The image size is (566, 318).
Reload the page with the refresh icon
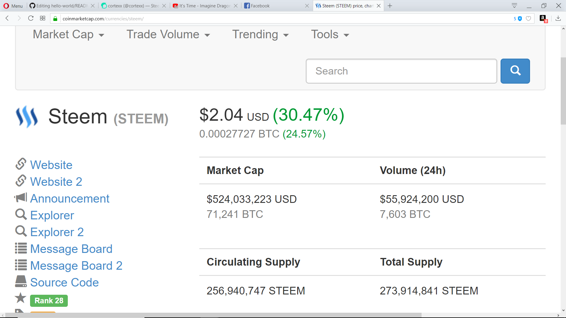coord(31,18)
